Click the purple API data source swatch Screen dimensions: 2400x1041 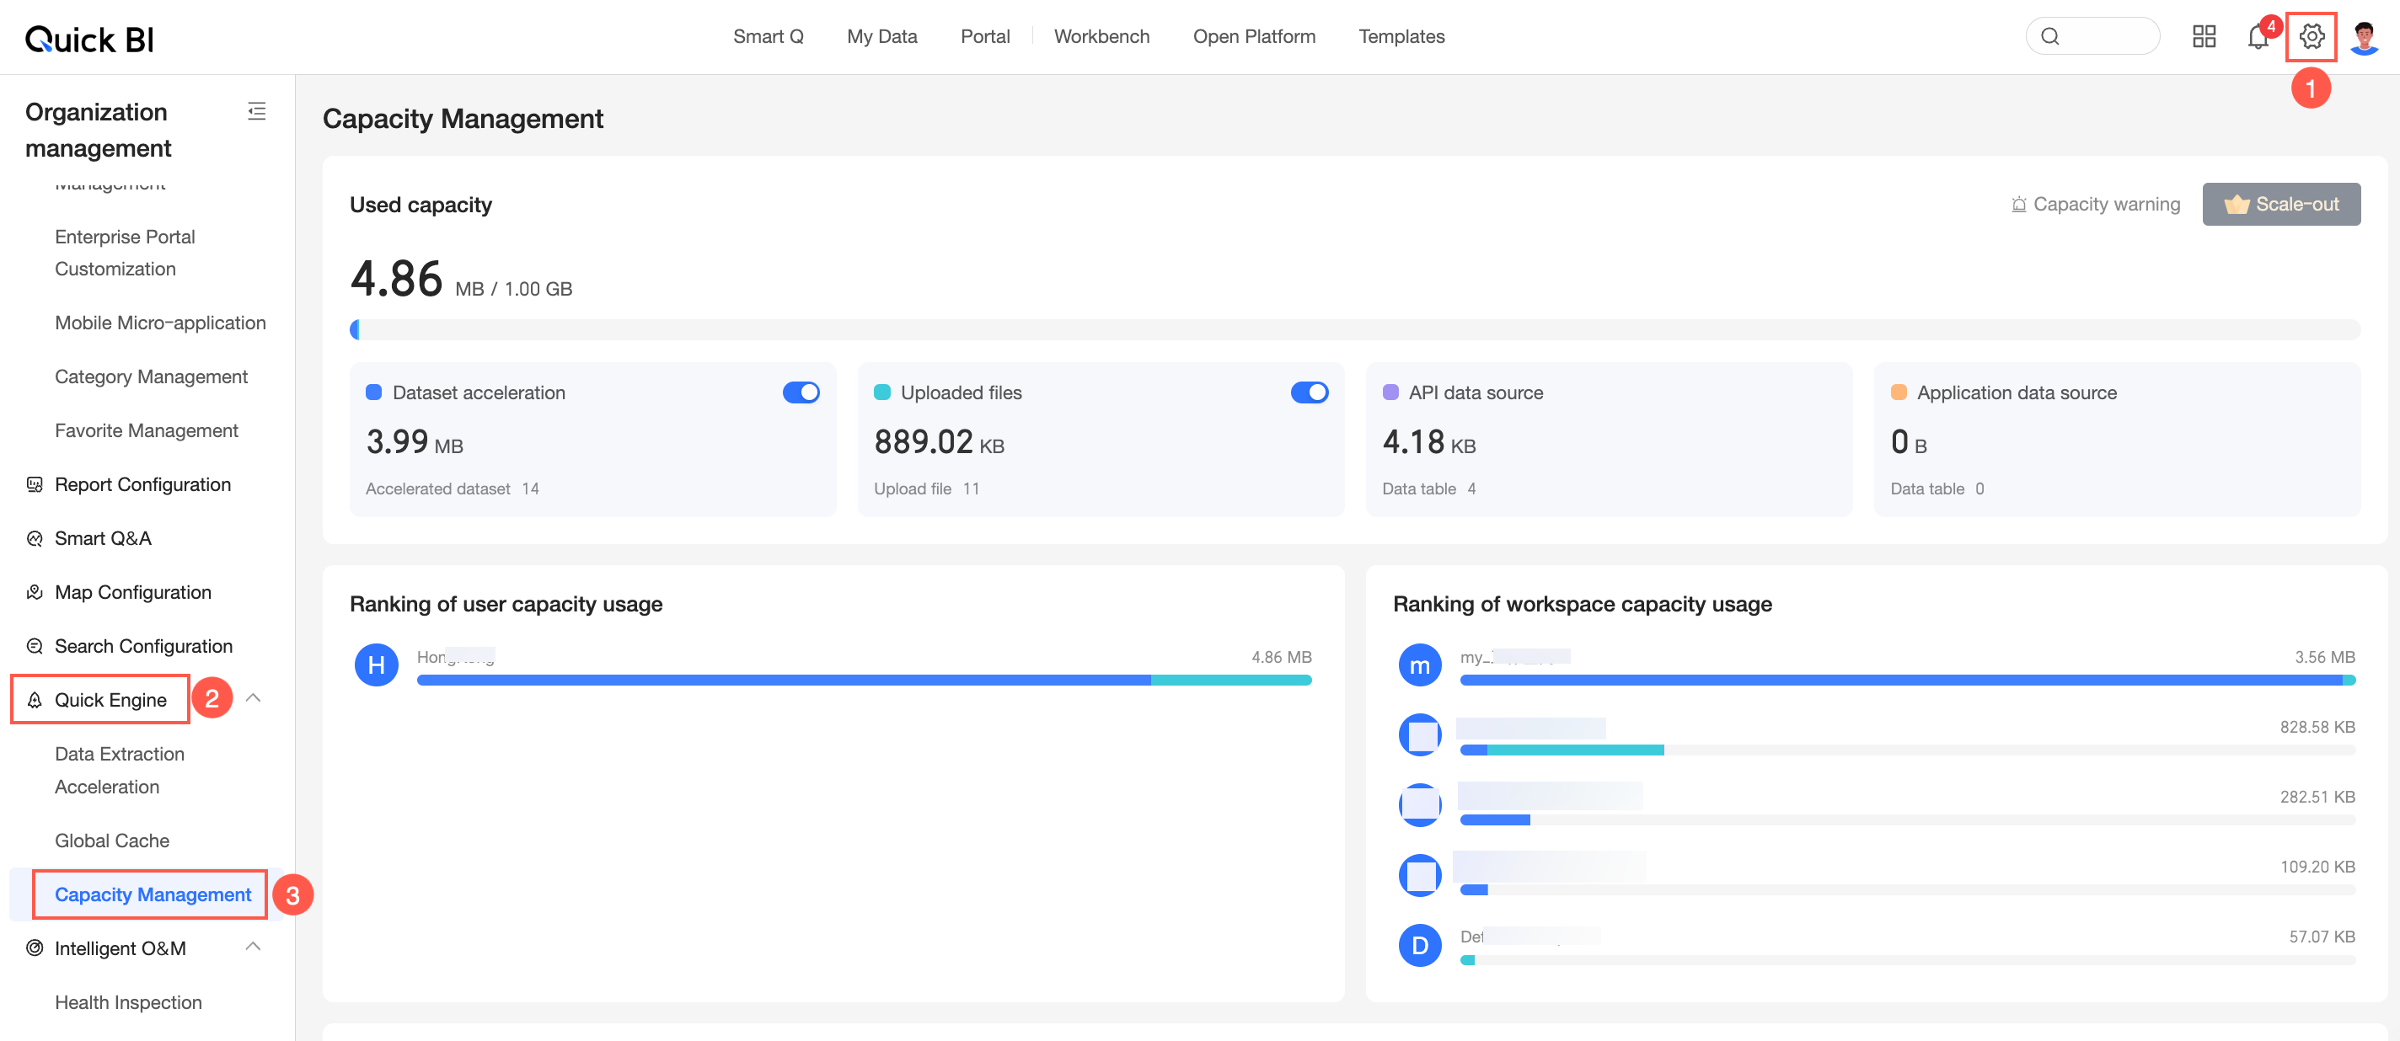tap(1390, 393)
